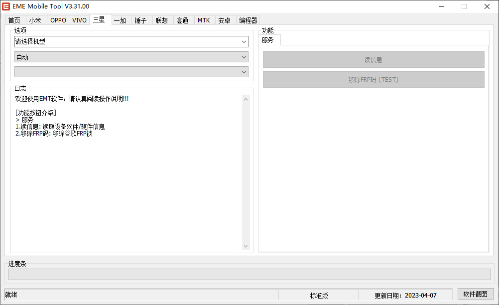This screenshot has height=305, width=499.
Task: Open the 安卓 tab
Action: pos(225,20)
